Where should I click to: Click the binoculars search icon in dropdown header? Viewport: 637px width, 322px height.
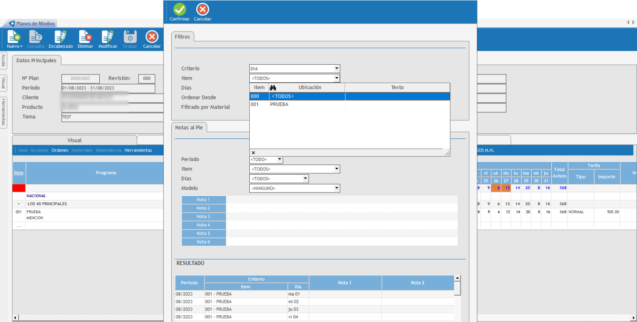point(273,87)
